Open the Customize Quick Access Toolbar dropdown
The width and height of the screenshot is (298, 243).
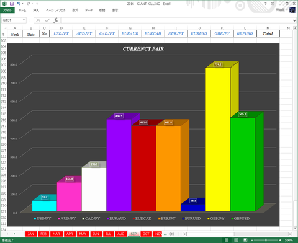click(x=37, y=4)
